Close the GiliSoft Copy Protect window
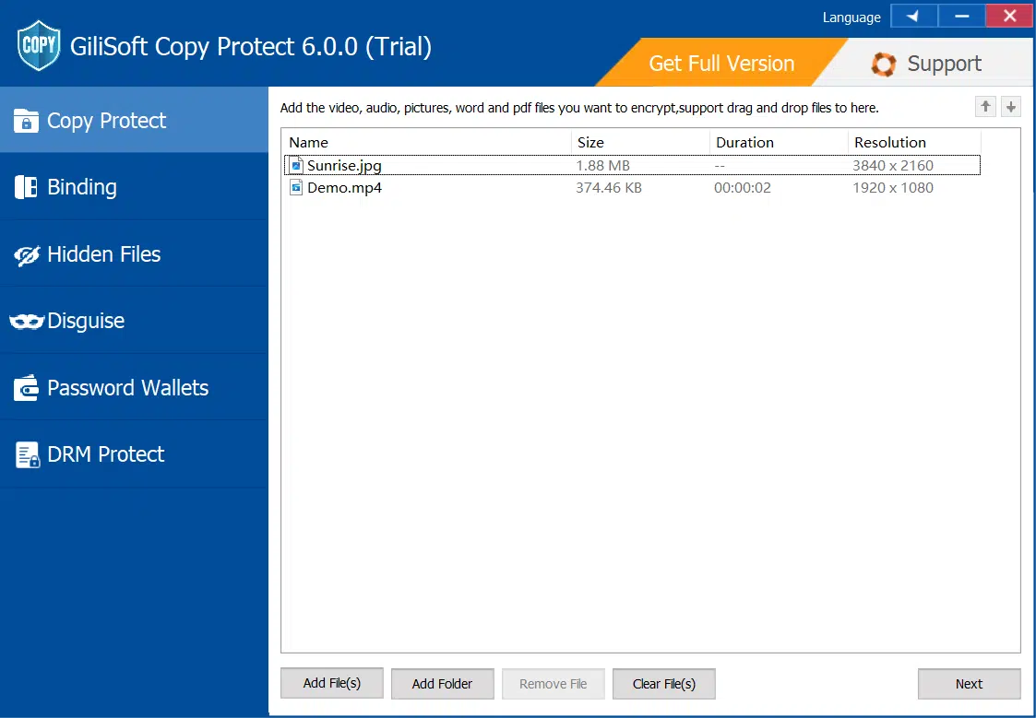 [1009, 16]
